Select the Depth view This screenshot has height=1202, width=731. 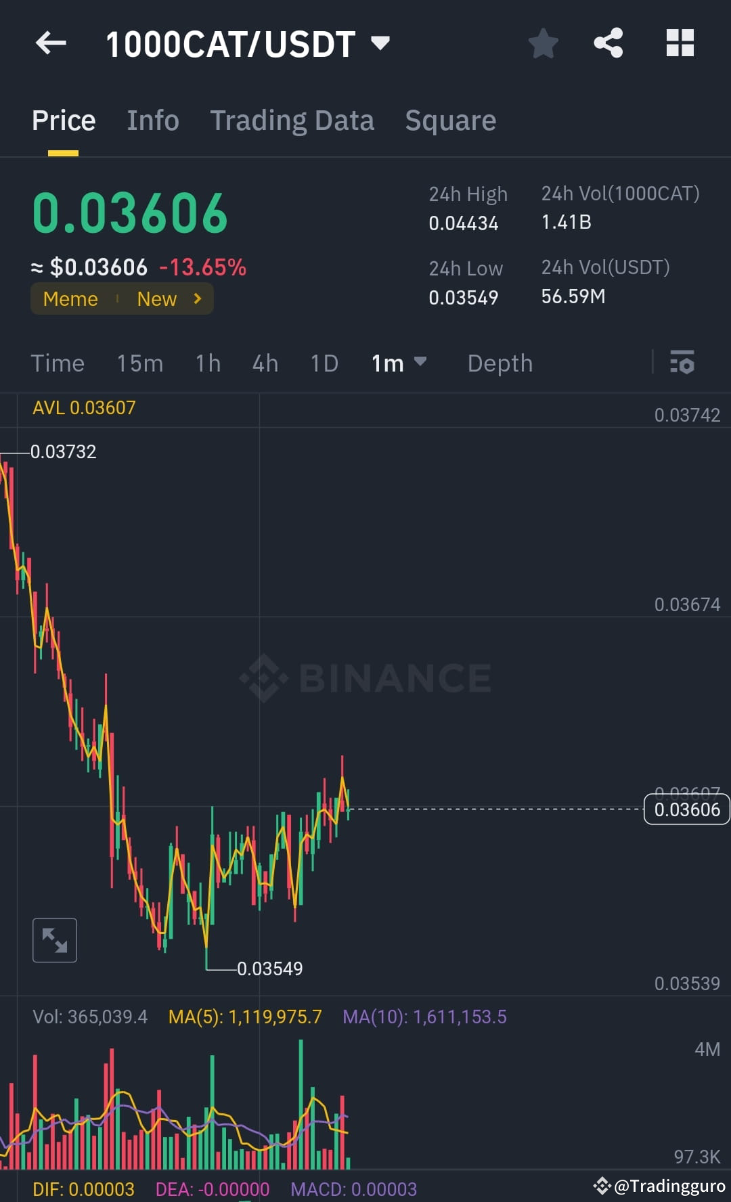(x=500, y=363)
